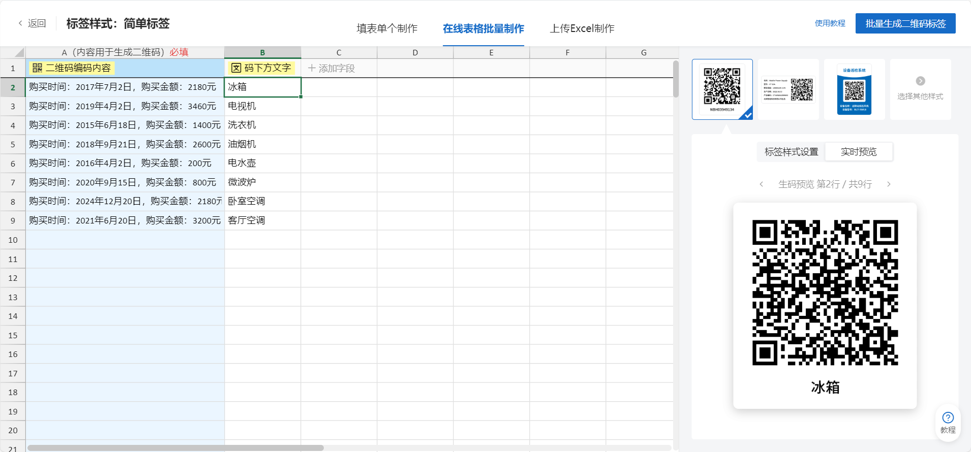The width and height of the screenshot is (971, 452).
Task: Click cell containing 冰箱 in column B
Action: (x=262, y=87)
